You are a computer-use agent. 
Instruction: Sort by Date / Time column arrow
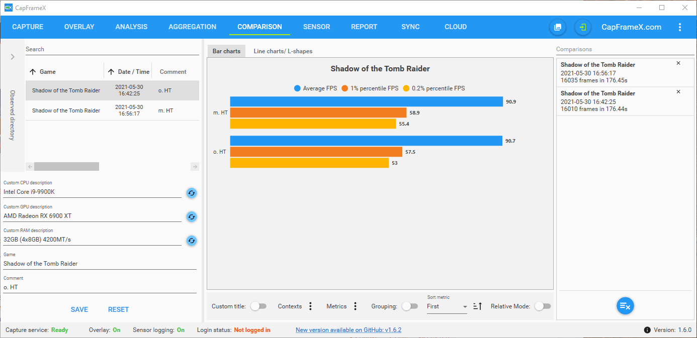point(111,72)
